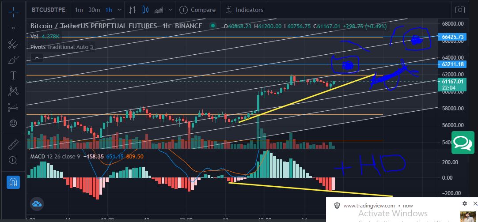Close the tradingview.com notification
478x222 pixels.
pyautogui.click(x=475, y=203)
